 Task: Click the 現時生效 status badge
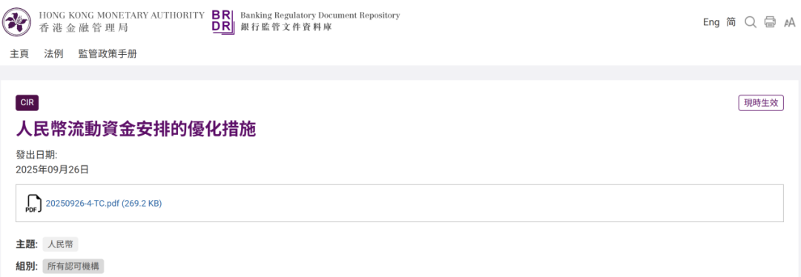pos(761,102)
